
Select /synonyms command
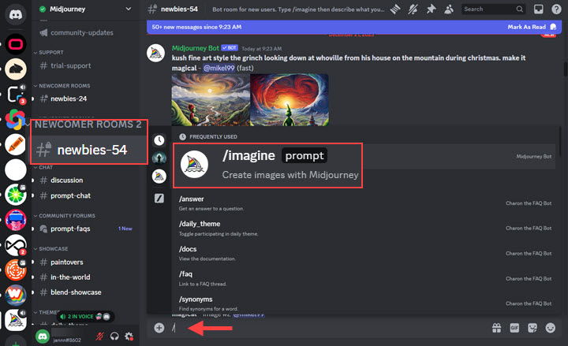tap(364, 303)
